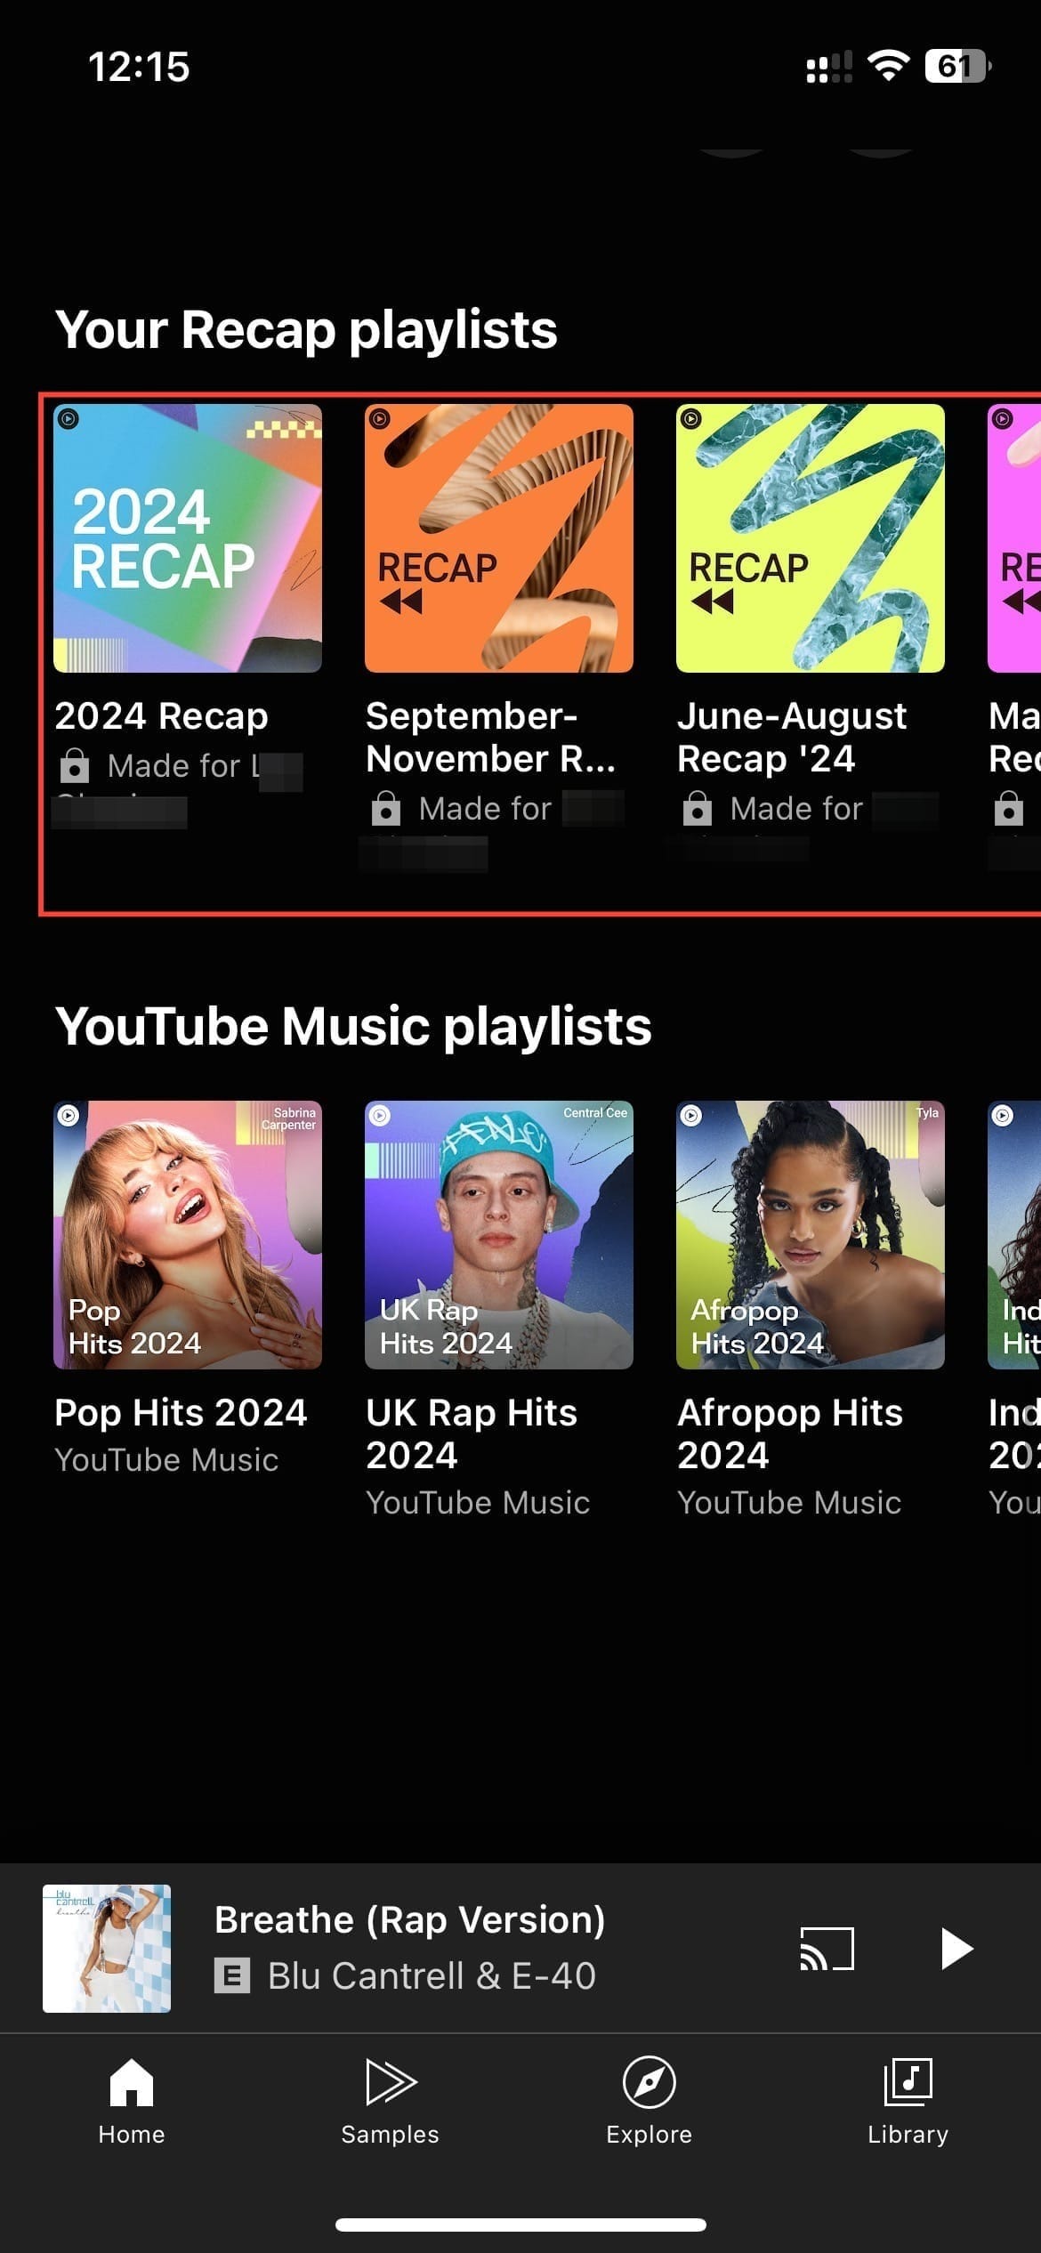The image size is (1041, 2253).
Task: Tap the lock icon under September-November Recap
Action: click(386, 808)
